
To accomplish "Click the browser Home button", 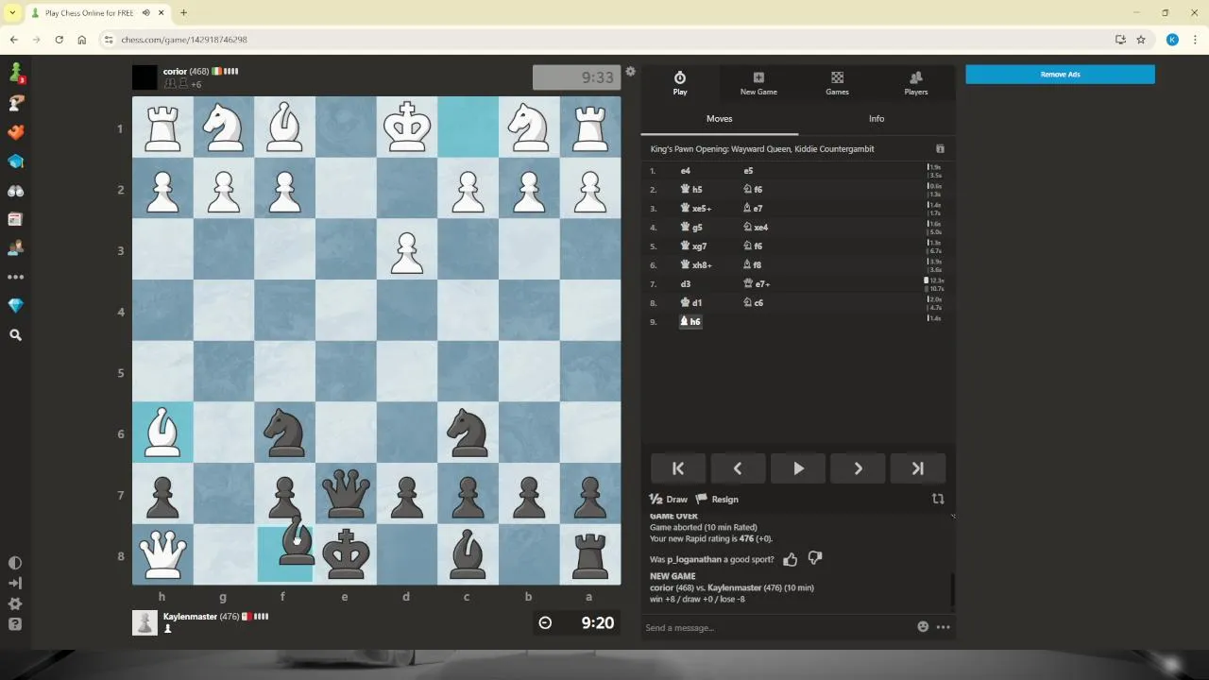I will tap(82, 40).
